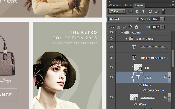Toggle Effects visibility under 2015 layer
This screenshot has height=109, width=175.
140,85
